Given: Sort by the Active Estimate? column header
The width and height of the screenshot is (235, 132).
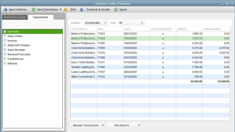Looking at the screenshot, I should [x=163, y=29].
